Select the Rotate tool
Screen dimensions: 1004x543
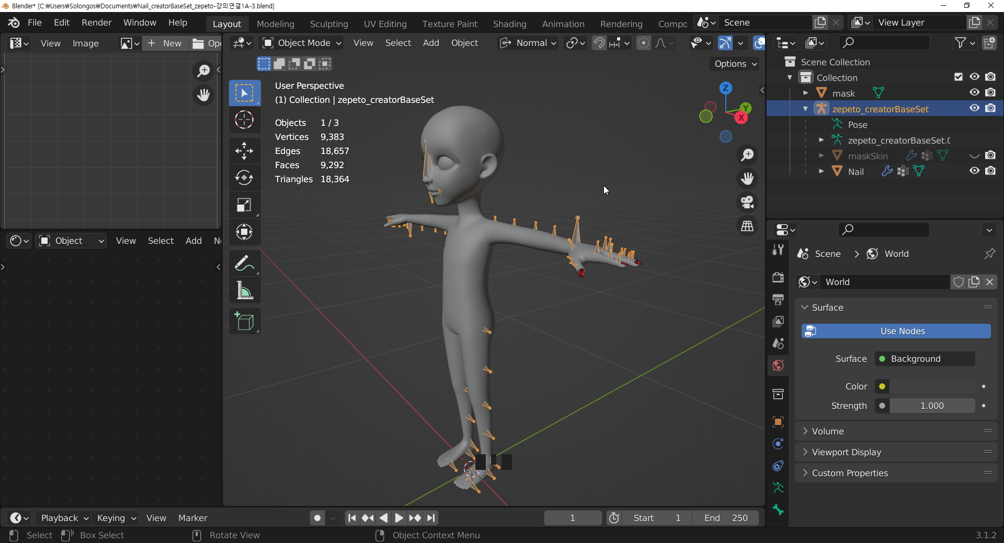[244, 178]
